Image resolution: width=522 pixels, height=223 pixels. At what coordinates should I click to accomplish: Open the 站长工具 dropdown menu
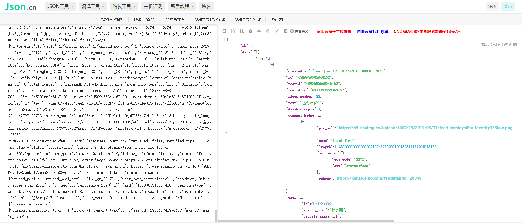[x=124, y=6]
